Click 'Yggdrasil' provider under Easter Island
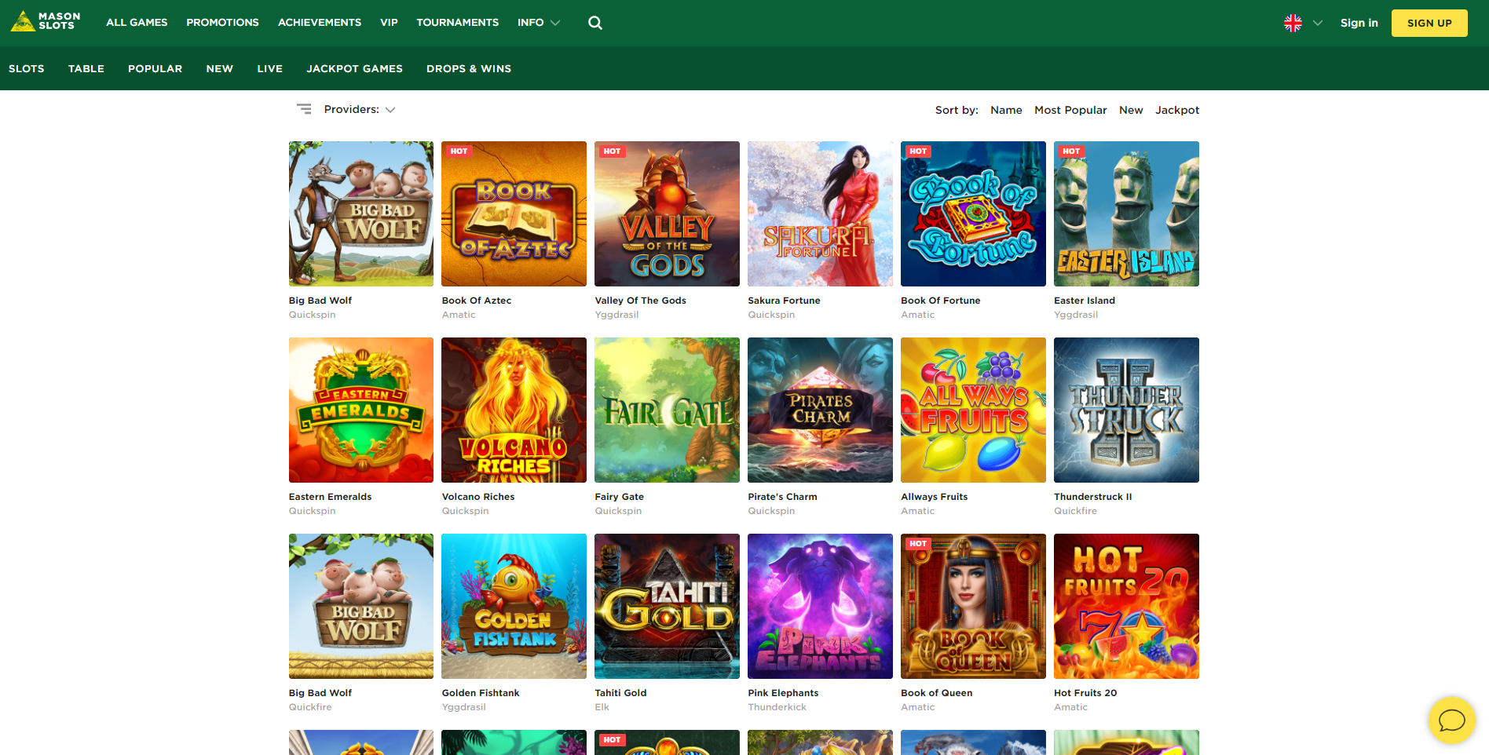Image resolution: width=1489 pixels, height=755 pixels. [x=1076, y=315]
